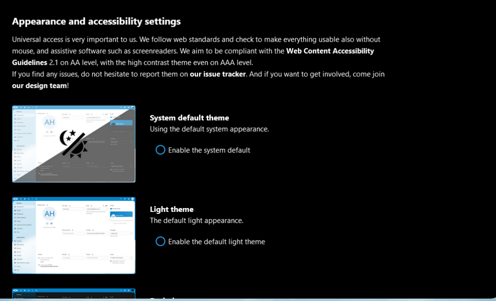Click Nextcloud logo in the light theme preview
This screenshot has height=301, width=496.
pyautogui.click(x=15, y=199)
